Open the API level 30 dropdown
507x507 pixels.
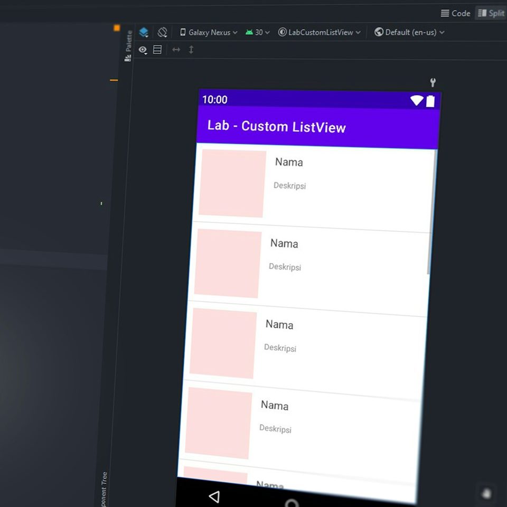coord(258,32)
